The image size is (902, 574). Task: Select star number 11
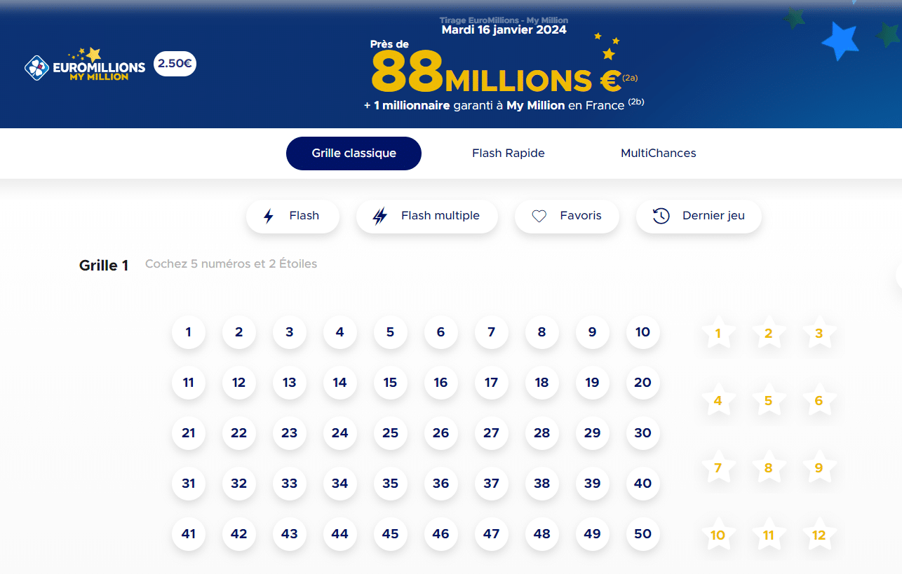click(x=768, y=535)
